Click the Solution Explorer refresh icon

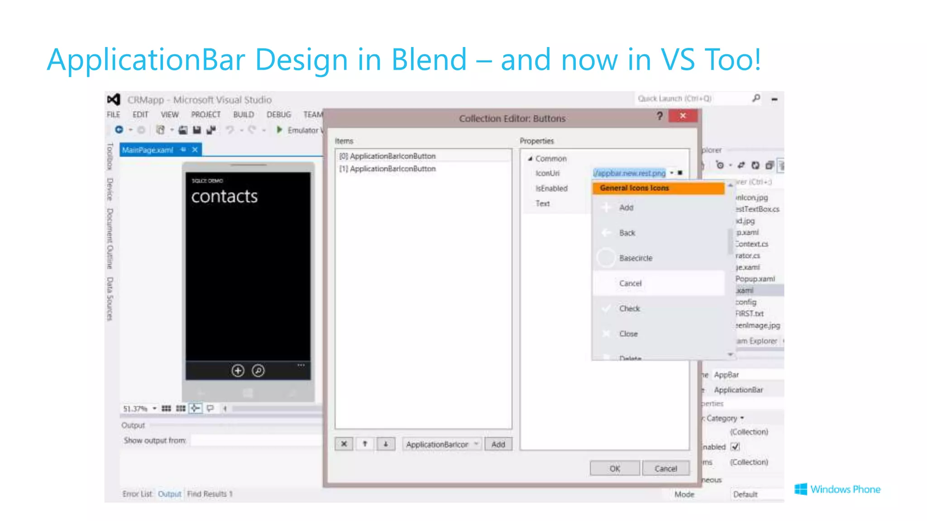[x=755, y=165]
